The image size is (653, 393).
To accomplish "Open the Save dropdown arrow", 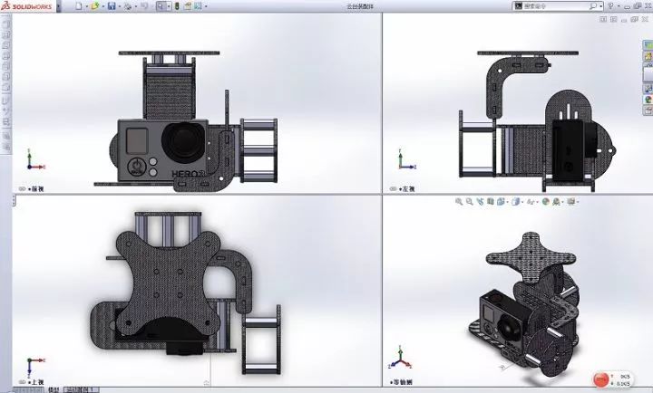I will [x=120, y=6].
